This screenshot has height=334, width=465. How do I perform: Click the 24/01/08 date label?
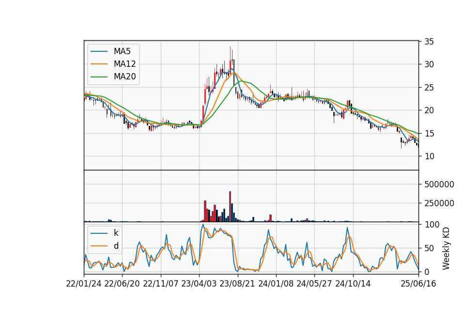coord(276,284)
